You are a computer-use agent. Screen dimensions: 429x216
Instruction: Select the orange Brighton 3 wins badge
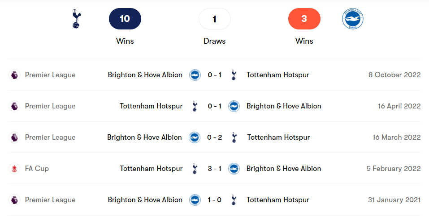pyautogui.click(x=304, y=19)
